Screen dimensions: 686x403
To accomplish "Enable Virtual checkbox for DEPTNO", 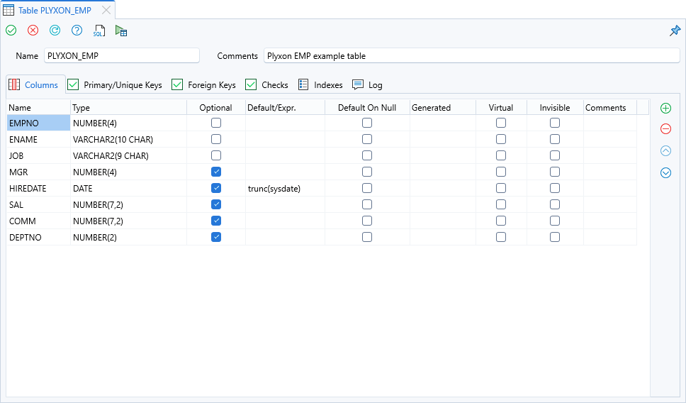I will pos(501,237).
